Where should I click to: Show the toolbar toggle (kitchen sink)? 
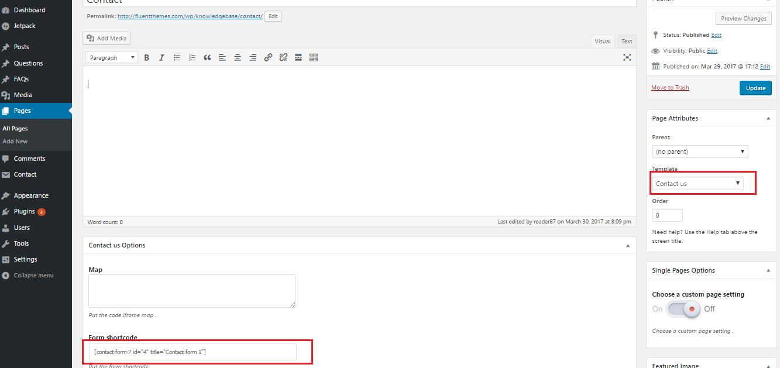pos(314,57)
